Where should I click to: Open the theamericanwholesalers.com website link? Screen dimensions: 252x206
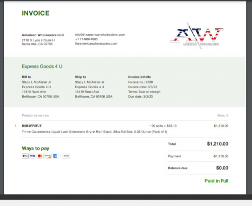coord(96,44)
